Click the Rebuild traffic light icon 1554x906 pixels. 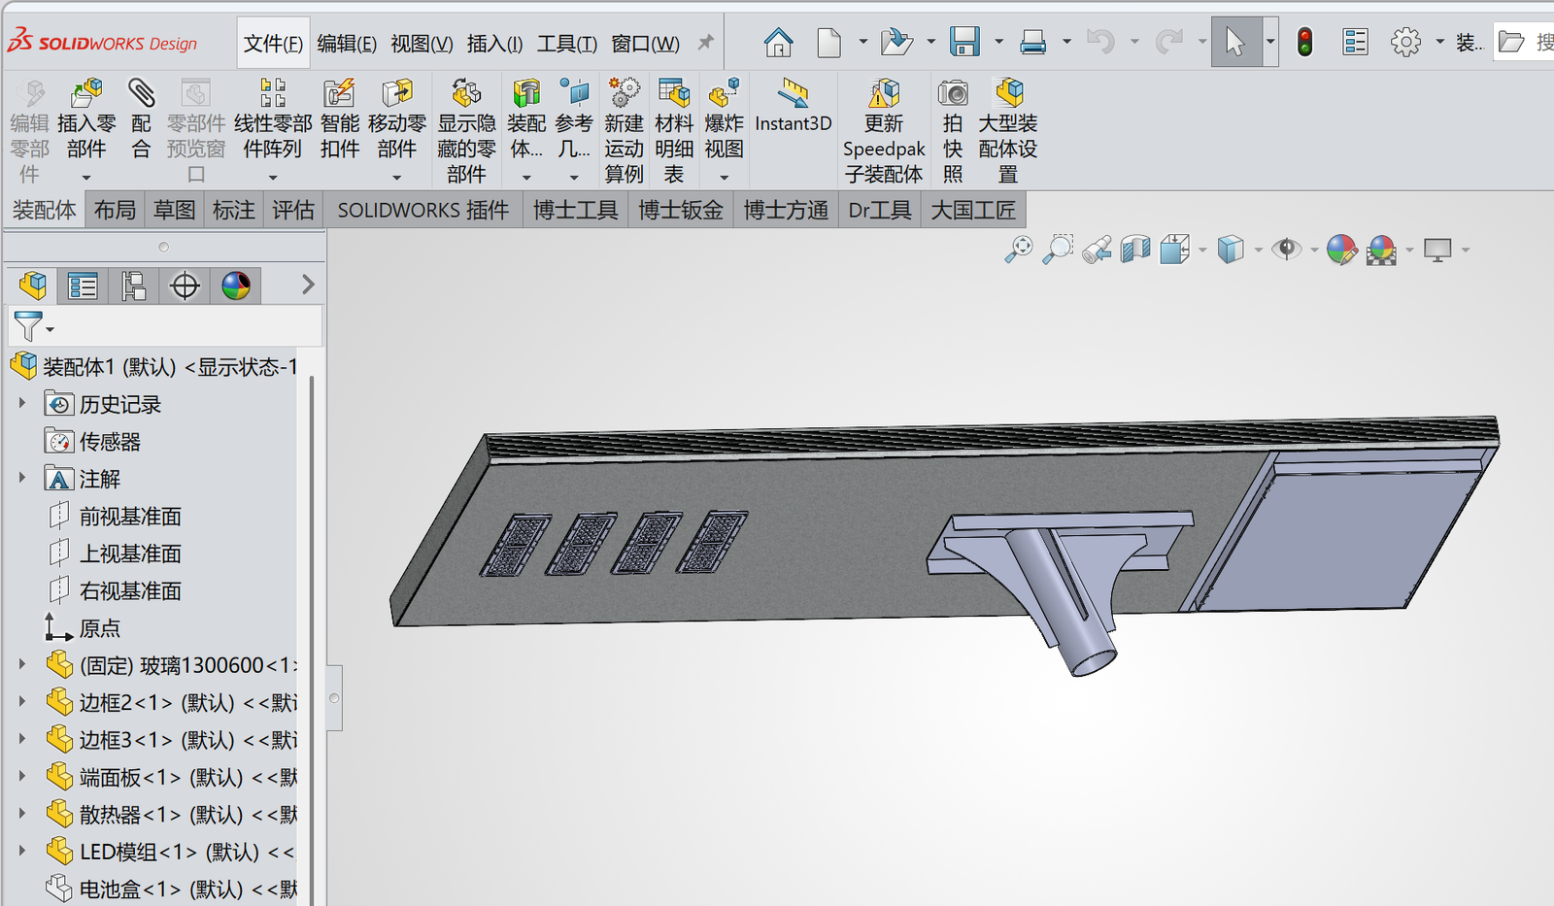1304,42
